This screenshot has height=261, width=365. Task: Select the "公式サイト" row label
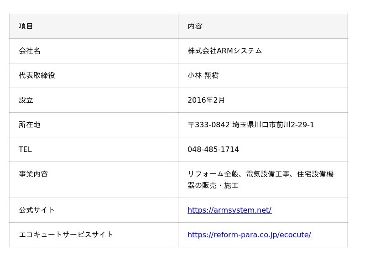click(x=37, y=210)
